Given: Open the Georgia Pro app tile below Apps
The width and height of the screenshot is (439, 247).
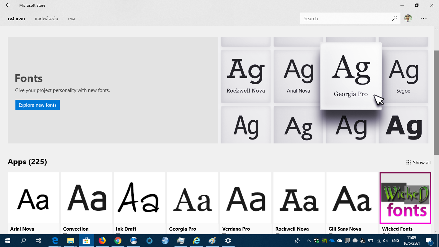Looking at the screenshot, I should point(193,203).
